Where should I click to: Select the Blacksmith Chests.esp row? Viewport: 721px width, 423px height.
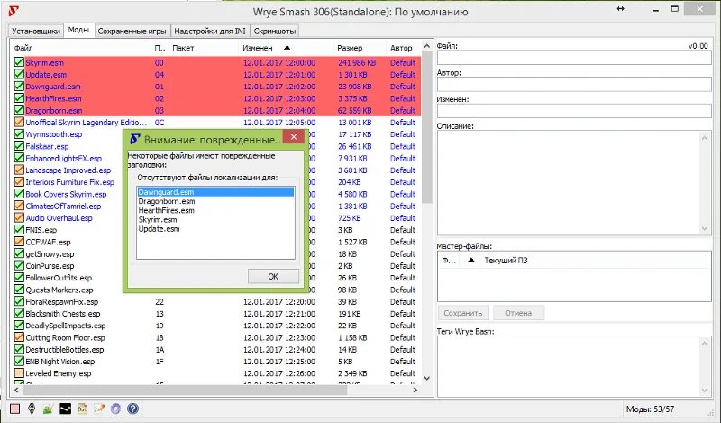(x=215, y=314)
